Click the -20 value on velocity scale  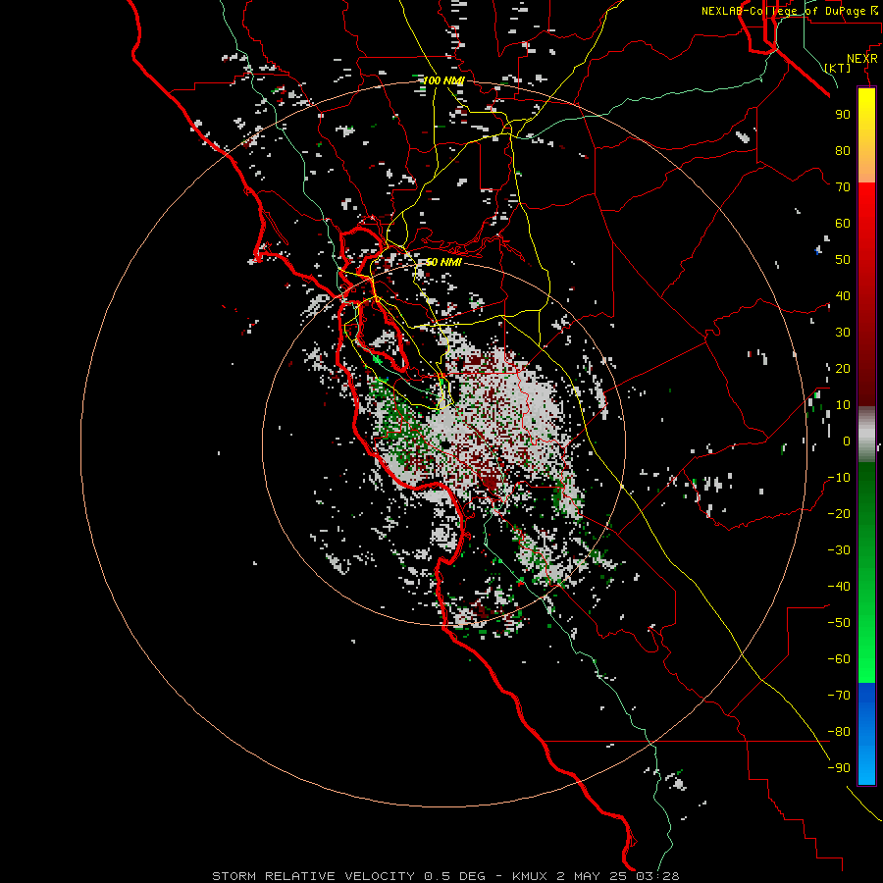(839, 513)
